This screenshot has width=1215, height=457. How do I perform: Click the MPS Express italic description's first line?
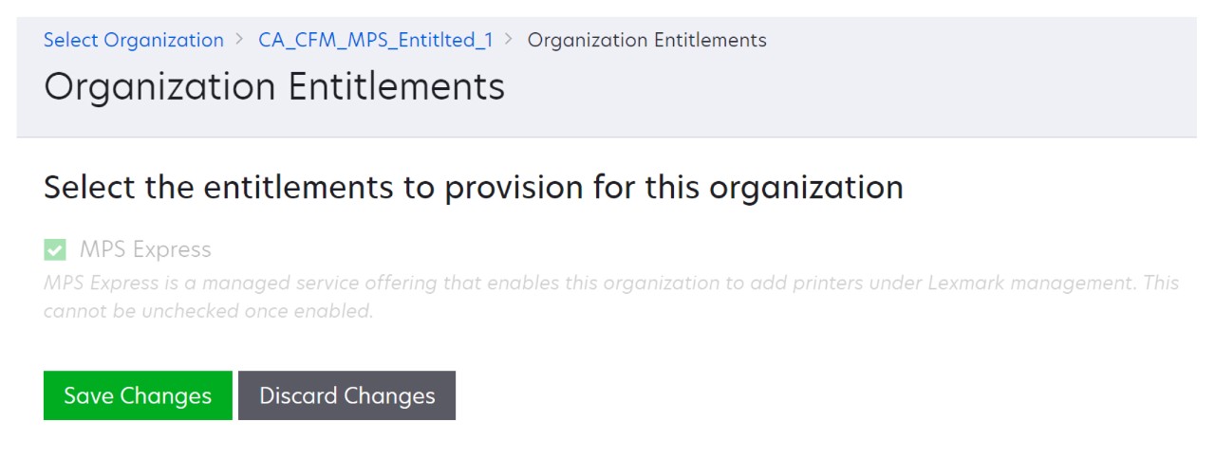611,283
